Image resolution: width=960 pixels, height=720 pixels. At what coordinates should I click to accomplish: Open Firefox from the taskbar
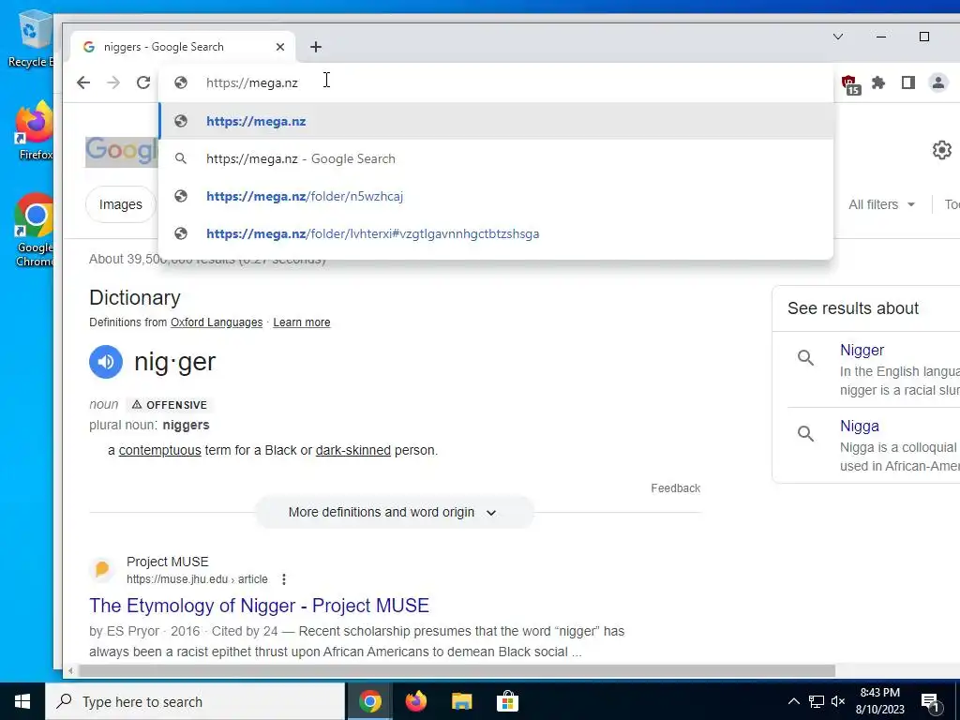pyautogui.click(x=415, y=701)
